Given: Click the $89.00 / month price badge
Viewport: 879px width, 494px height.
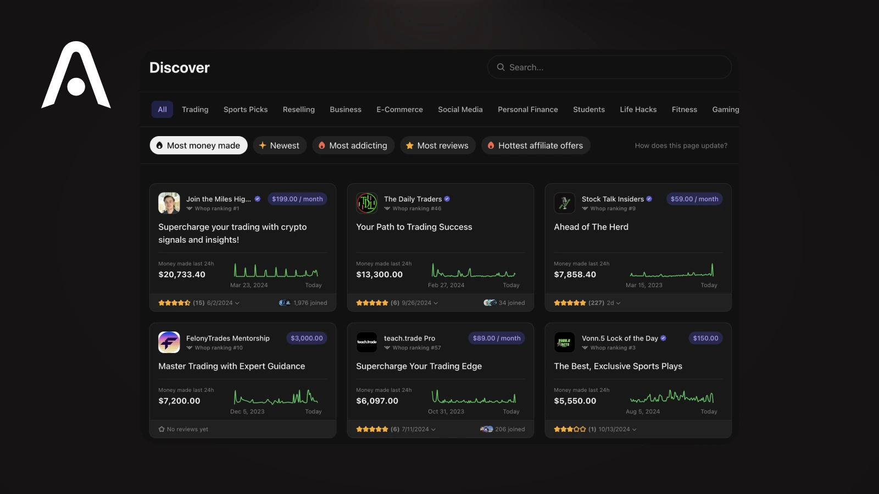Looking at the screenshot, I should [x=497, y=338].
